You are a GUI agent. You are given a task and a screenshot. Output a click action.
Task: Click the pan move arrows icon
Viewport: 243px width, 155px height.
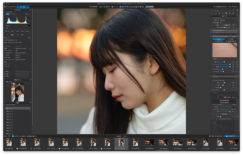pyautogui.click(x=107, y=7)
